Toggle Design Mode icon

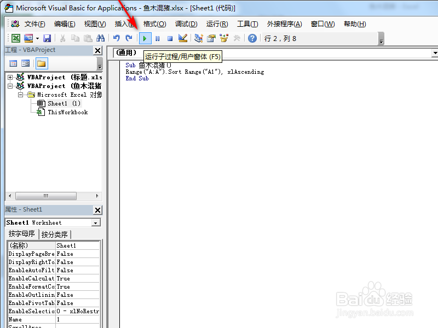(183, 38)
